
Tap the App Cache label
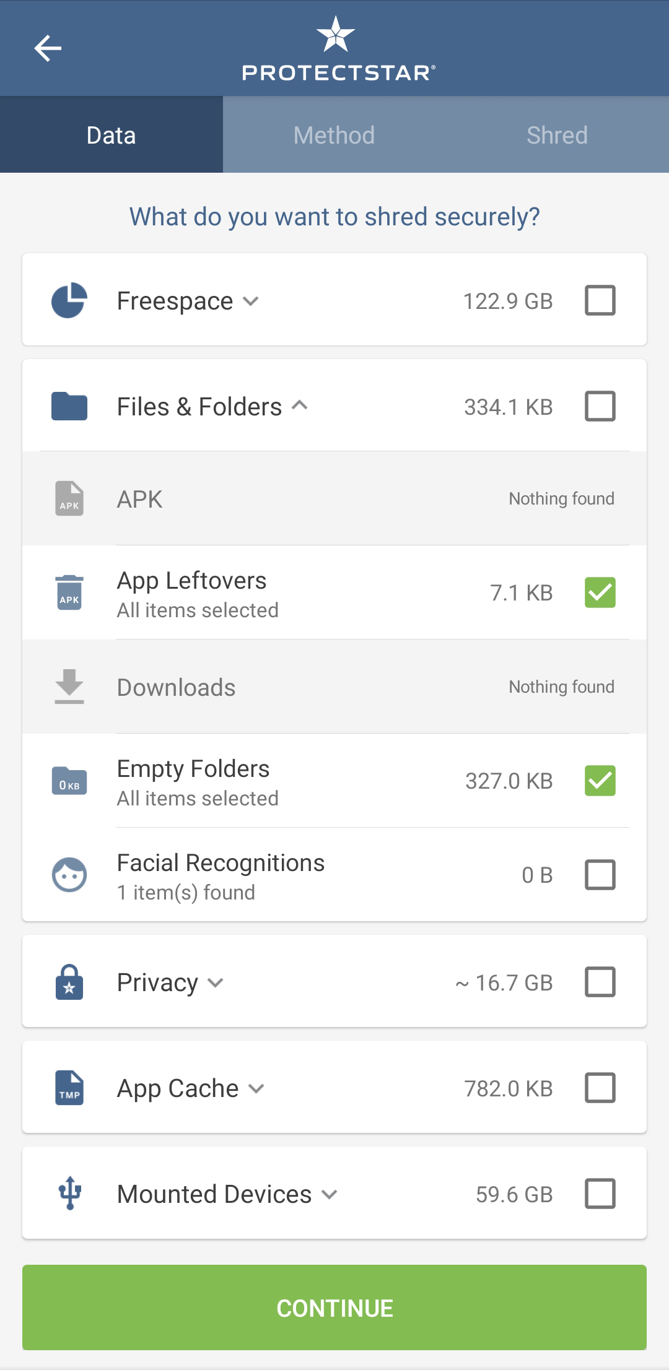click(x=178, y=1089)
